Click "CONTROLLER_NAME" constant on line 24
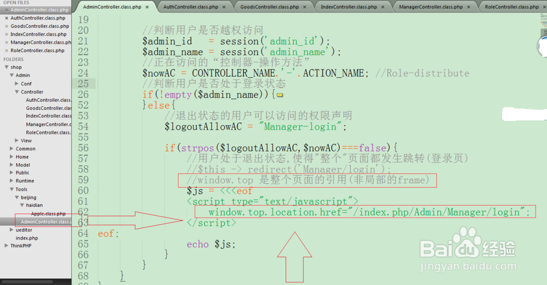Image resolution: width=547 pixels, height=285 pixels. (234, 73)
